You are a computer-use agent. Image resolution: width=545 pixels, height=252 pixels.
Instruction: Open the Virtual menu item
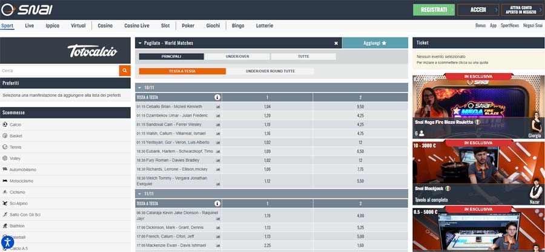pyautogui.click(x=78, y=25)
